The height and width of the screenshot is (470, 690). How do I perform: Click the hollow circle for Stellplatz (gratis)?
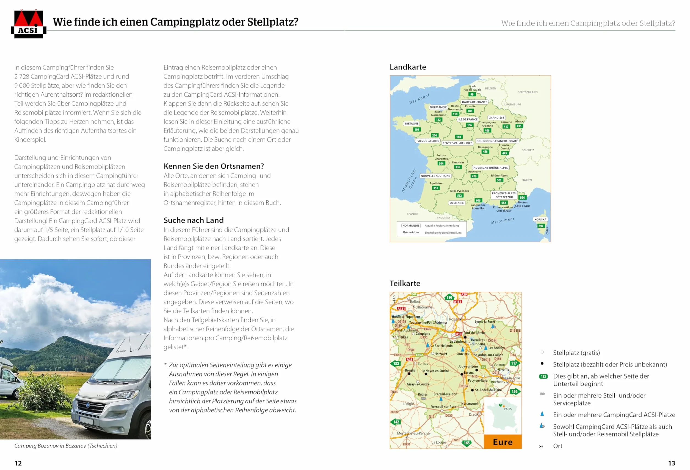coord(542,352)
